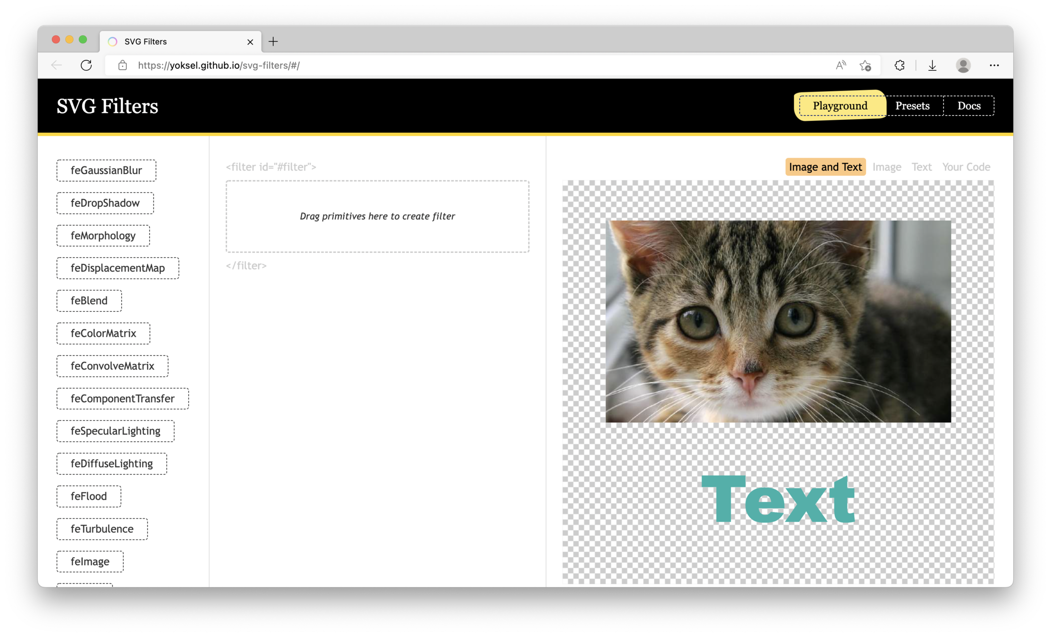Switch to the Presets tab
Screen dimensions: 1051x637
coord(912,106)
